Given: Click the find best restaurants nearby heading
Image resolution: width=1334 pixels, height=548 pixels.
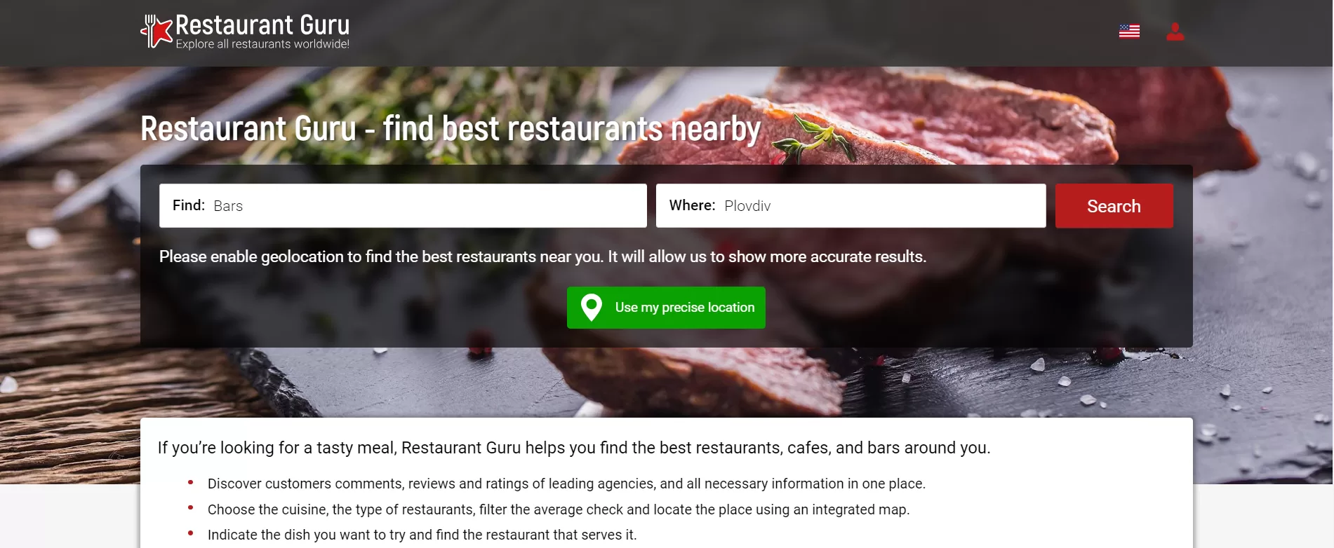Looking at the screenshot, I should coord(451,129).
